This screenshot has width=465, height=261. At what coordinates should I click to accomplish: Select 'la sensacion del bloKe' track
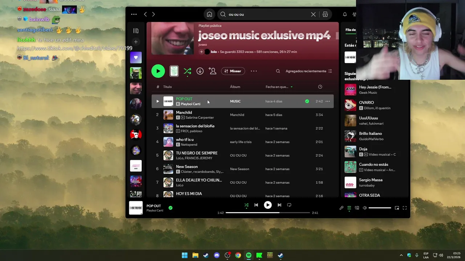[195, 126]
